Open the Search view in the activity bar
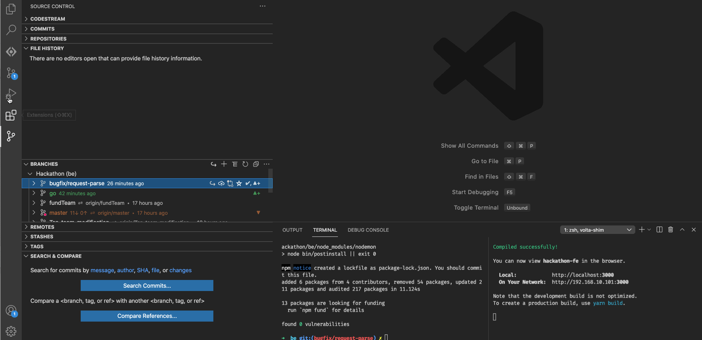 (x=11, y=30)
